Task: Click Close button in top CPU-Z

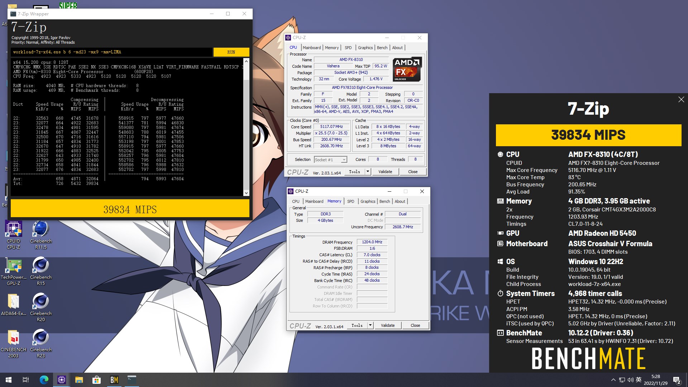Action: pos(413,172)
